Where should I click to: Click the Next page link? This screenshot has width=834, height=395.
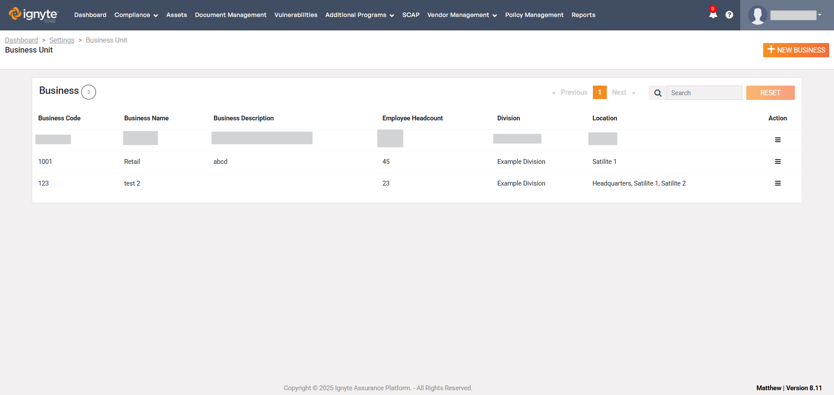coord(619,92)
